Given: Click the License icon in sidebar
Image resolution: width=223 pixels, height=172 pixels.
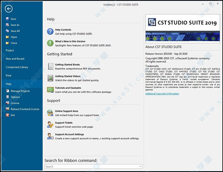Looking at the screenshot, I should (7, 103).
